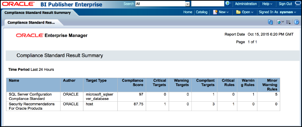The width and height of the screenshot is (302, 127).
Task: Open the Signed In As sysman menu
Action: [277, 12]
